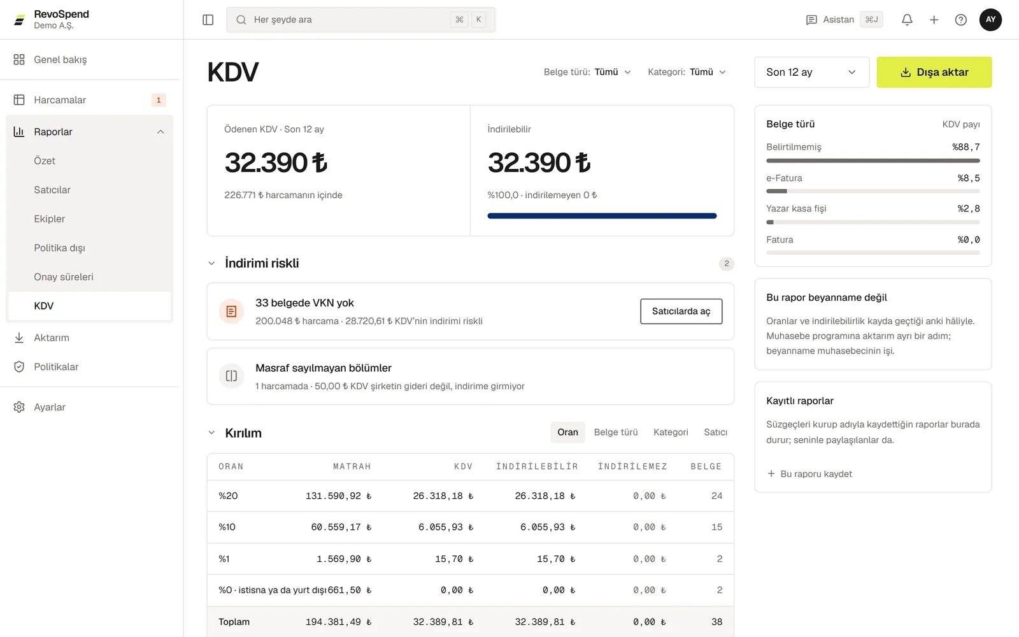
Task: Collapse İndirimi riskli section
Action: coord(211,263)
